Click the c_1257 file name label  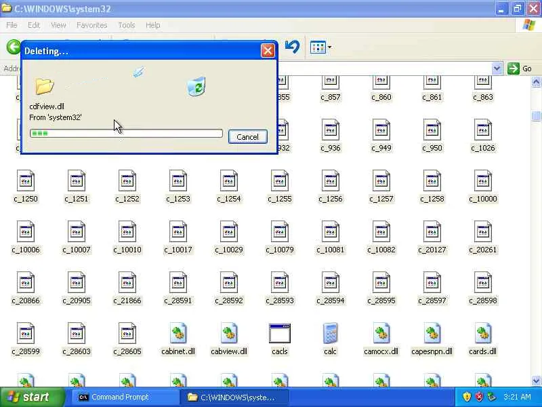[381, 199]
